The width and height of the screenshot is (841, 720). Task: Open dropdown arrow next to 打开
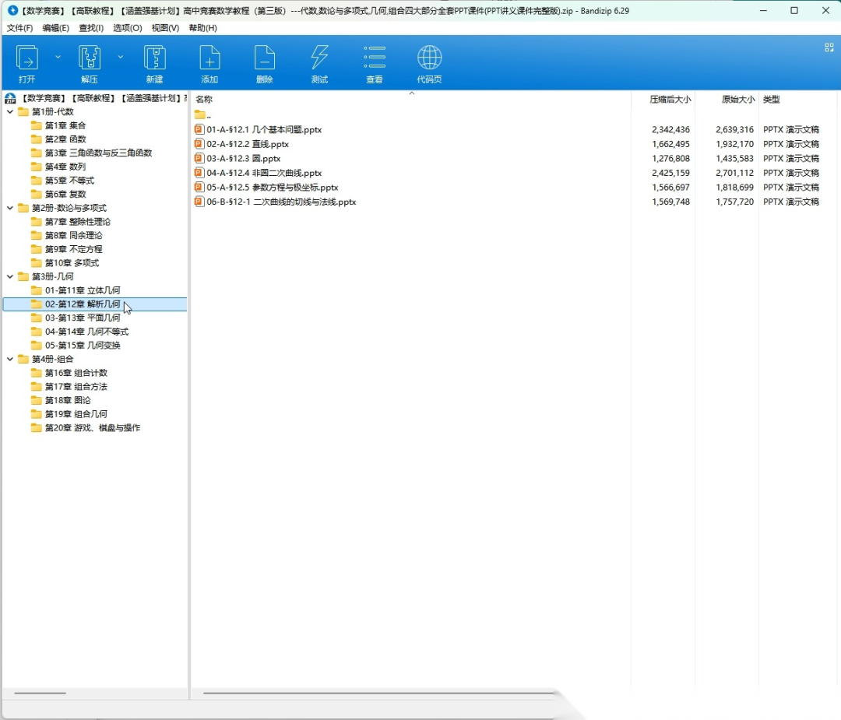point(58,57)
